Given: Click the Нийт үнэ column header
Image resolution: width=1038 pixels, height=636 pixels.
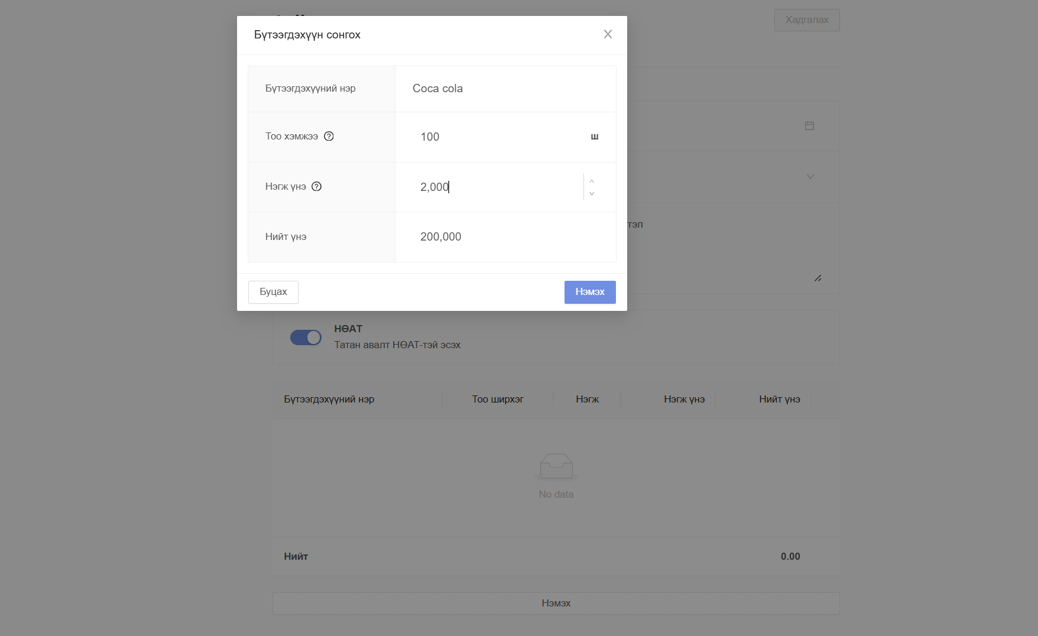Looking at the screenshot, I should [x=779, y=400].
